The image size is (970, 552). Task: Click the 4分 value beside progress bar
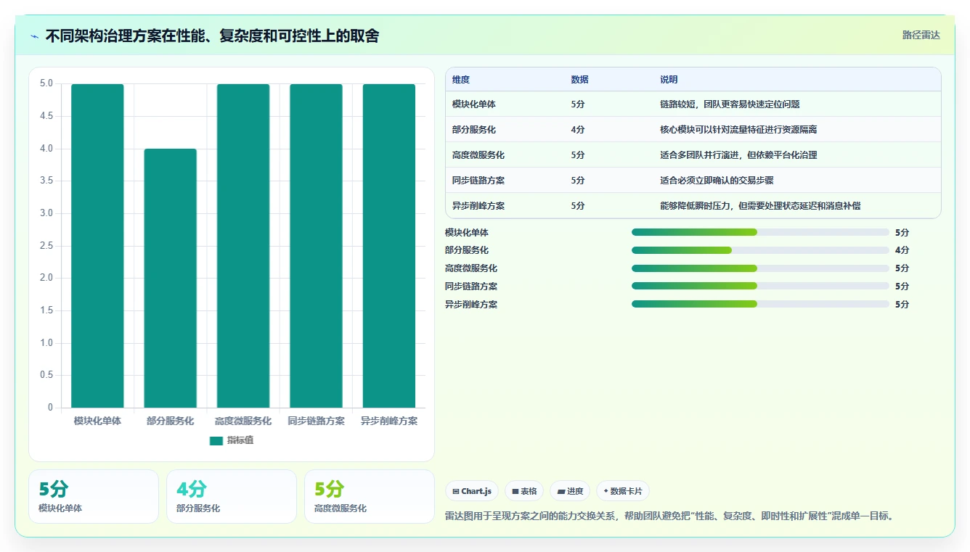pyautogui.click(x=902, y=250)
